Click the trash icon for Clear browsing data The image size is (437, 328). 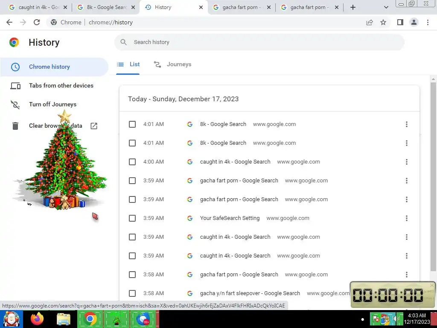(x=15, y=126)
